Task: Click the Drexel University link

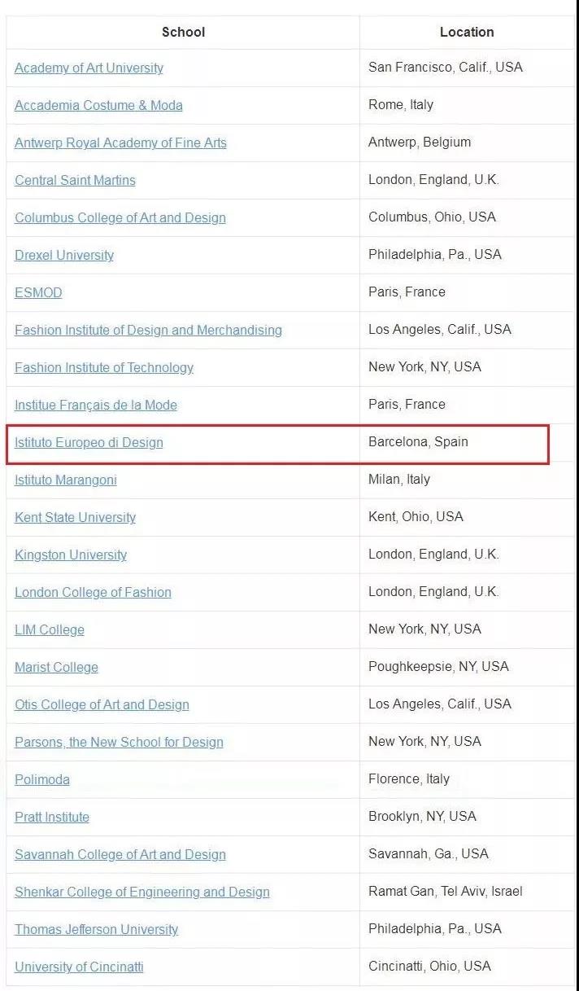Action: click(64, 256)
